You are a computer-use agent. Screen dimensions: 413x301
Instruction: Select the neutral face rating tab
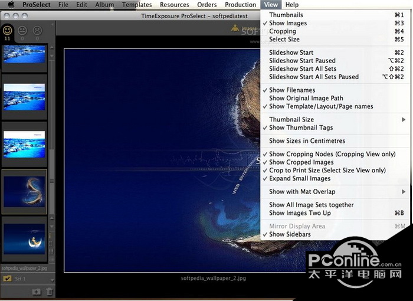click(x=22, y=30)
